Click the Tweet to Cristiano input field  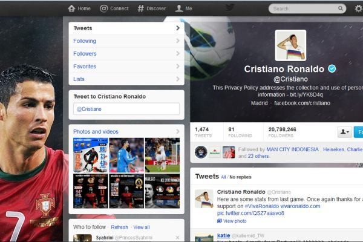[x=126, y=109]
